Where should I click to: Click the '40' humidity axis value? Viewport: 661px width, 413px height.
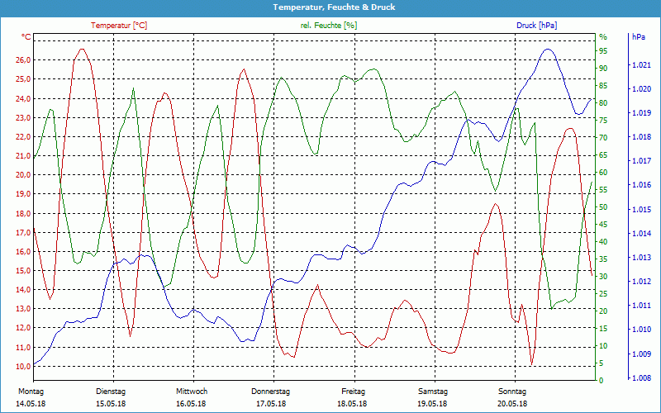tap(603, 242)
